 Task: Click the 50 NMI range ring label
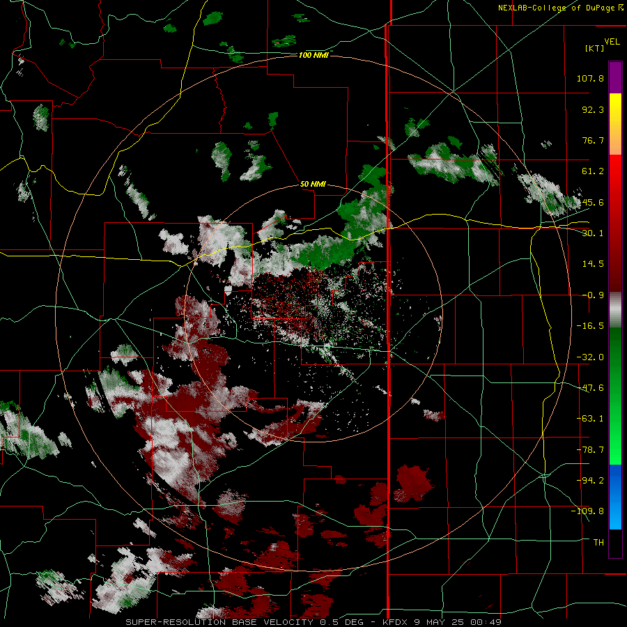coord(313,184)
